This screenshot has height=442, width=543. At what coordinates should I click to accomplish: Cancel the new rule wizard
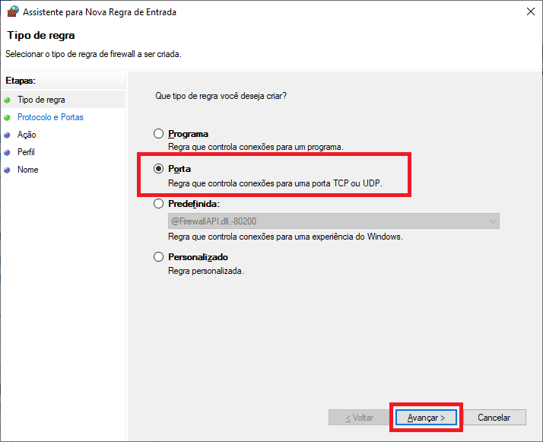pyautogui.click(x=495, y=418)
